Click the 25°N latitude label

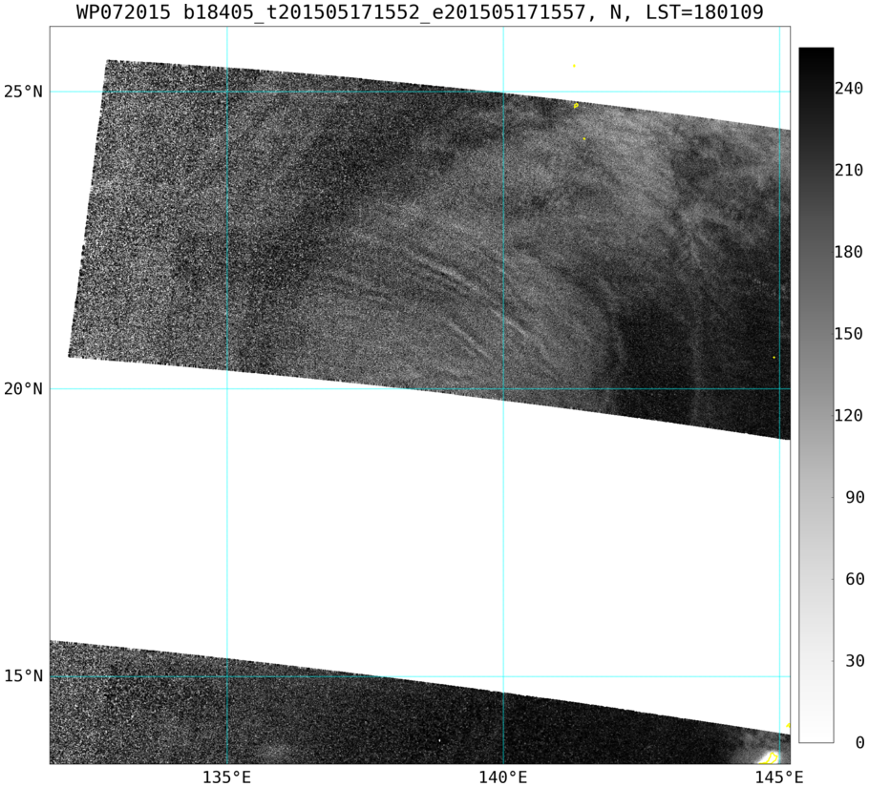click(23, 92)
